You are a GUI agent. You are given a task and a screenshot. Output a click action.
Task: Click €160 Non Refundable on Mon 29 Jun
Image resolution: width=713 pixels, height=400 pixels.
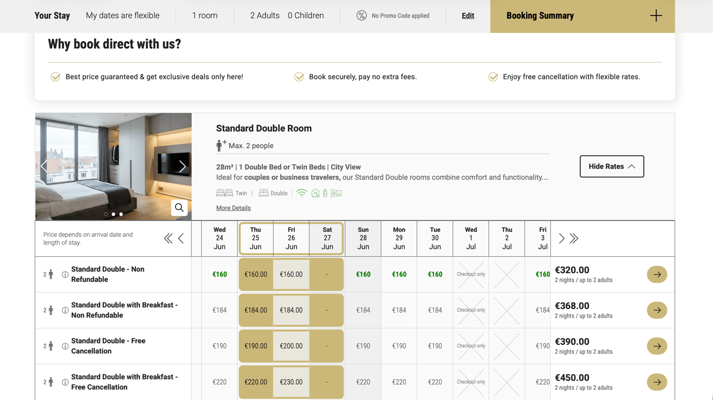(399, 274)
